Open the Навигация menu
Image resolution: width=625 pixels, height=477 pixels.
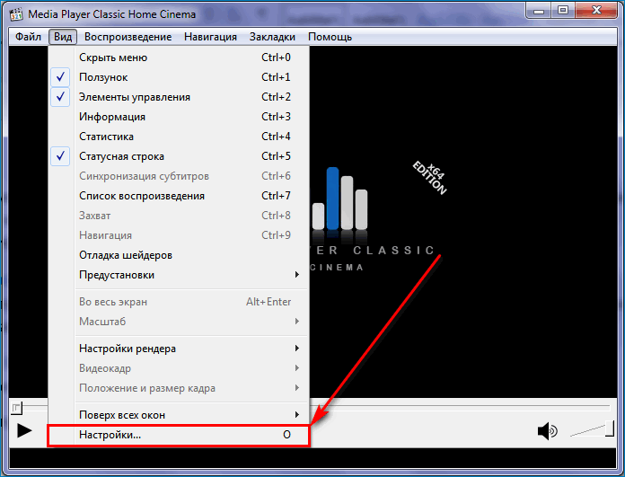click(x=210, y=37)
